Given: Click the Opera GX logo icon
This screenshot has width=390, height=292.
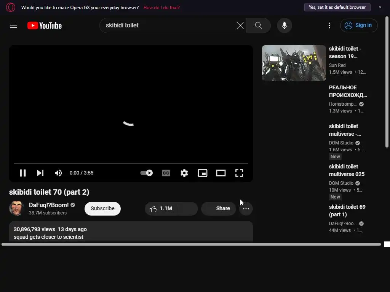Looking at the screenshot, I should [10, 7].
